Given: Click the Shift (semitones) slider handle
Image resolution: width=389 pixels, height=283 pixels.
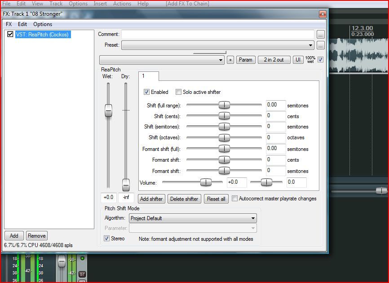Looking at the screenshot, I should pyautogui.click(x=224, y=127).
